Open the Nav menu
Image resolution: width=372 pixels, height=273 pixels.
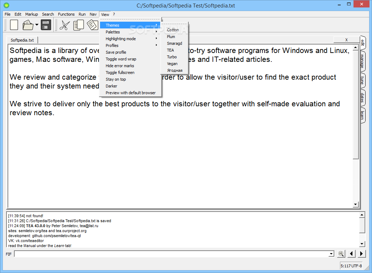point(93,14)
